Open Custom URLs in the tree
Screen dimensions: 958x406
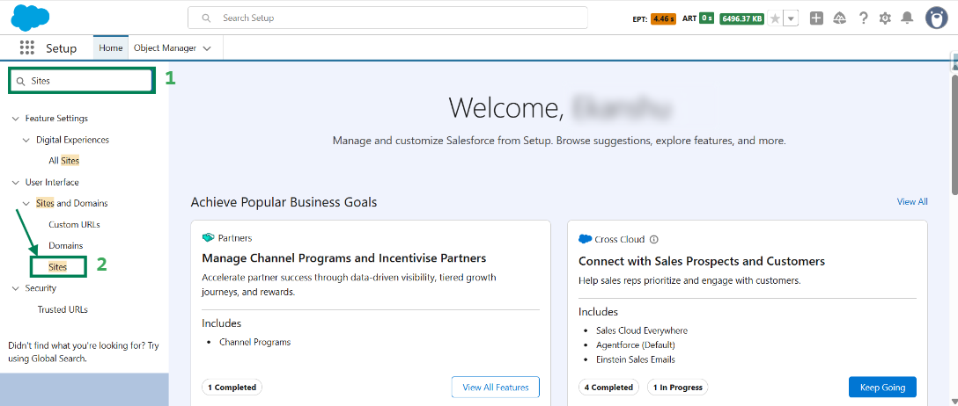(x=74, y=224)
